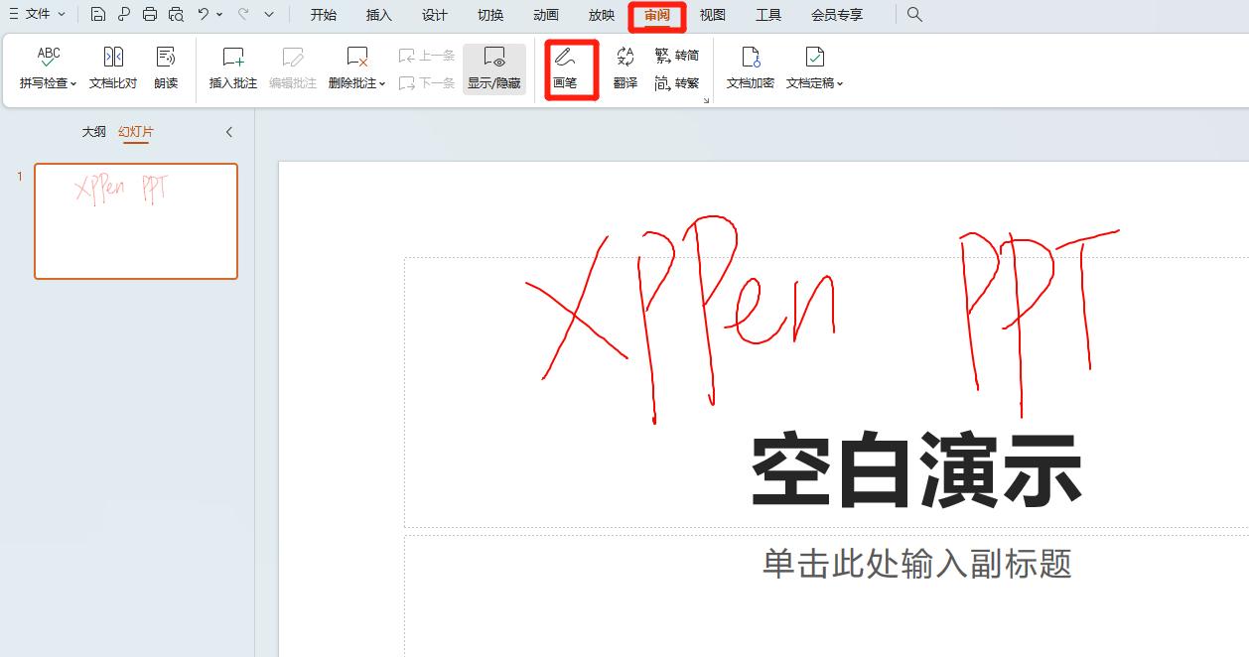The width and height of the screenshot is (1249, 657).
Task: Switch to the 放映 tab
Action: click(602, 15)
